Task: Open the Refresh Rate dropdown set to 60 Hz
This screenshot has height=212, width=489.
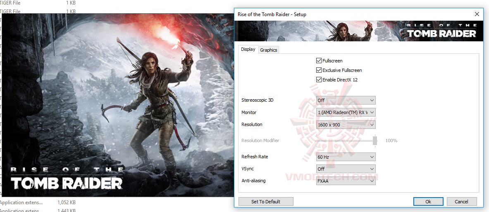Action: pyautogui.click(x=346, y=157)
